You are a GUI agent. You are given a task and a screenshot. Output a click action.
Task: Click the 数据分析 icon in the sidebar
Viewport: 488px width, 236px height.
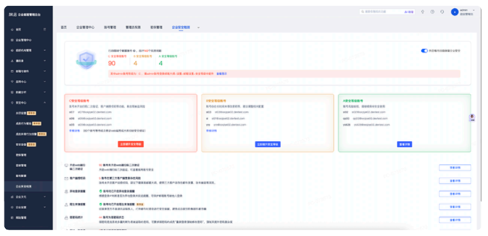12,92
